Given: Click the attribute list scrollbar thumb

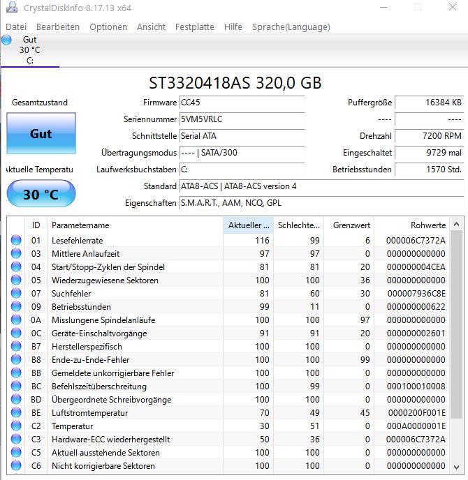Looking at the screenshot, I should point(456,324).
